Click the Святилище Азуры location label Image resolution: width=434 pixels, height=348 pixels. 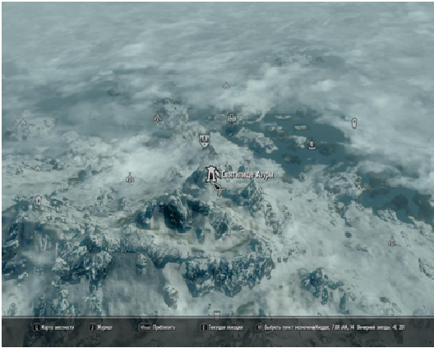point(248,175)
